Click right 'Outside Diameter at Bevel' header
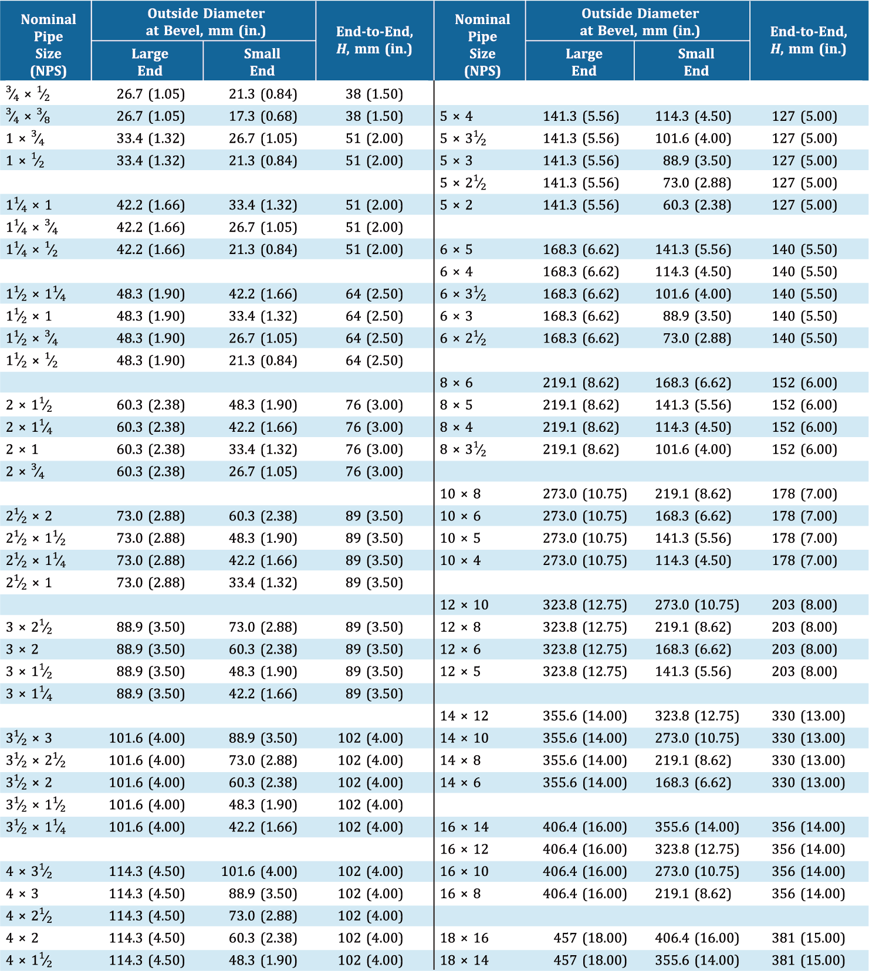The width and height of the screenshot is (869, 971). coord(640,22)
